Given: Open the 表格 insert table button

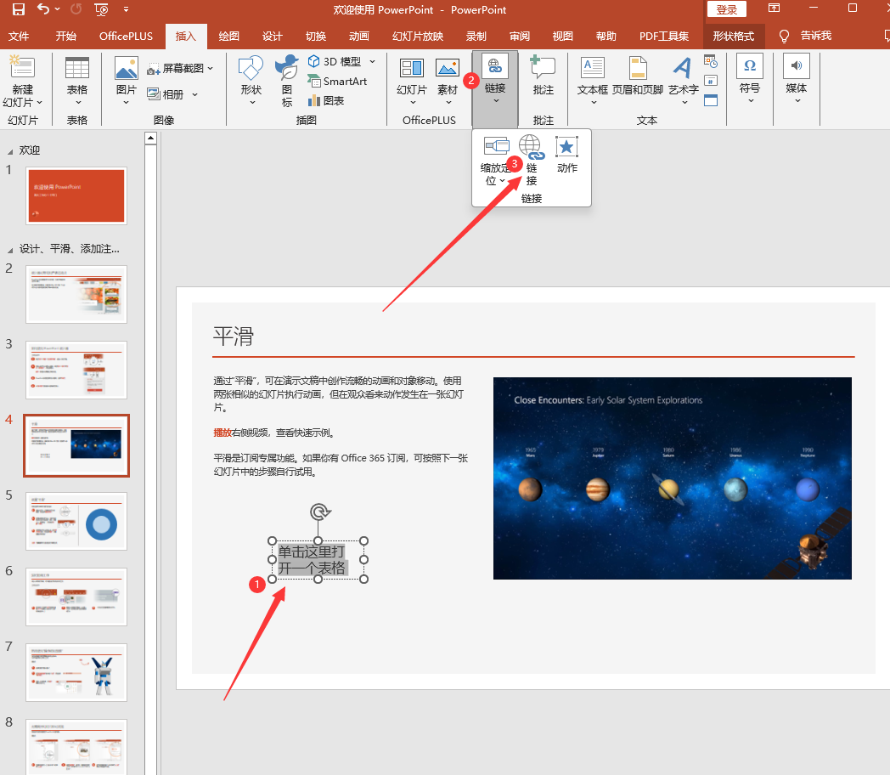Looking at the screenshot, I should [77, 81].
